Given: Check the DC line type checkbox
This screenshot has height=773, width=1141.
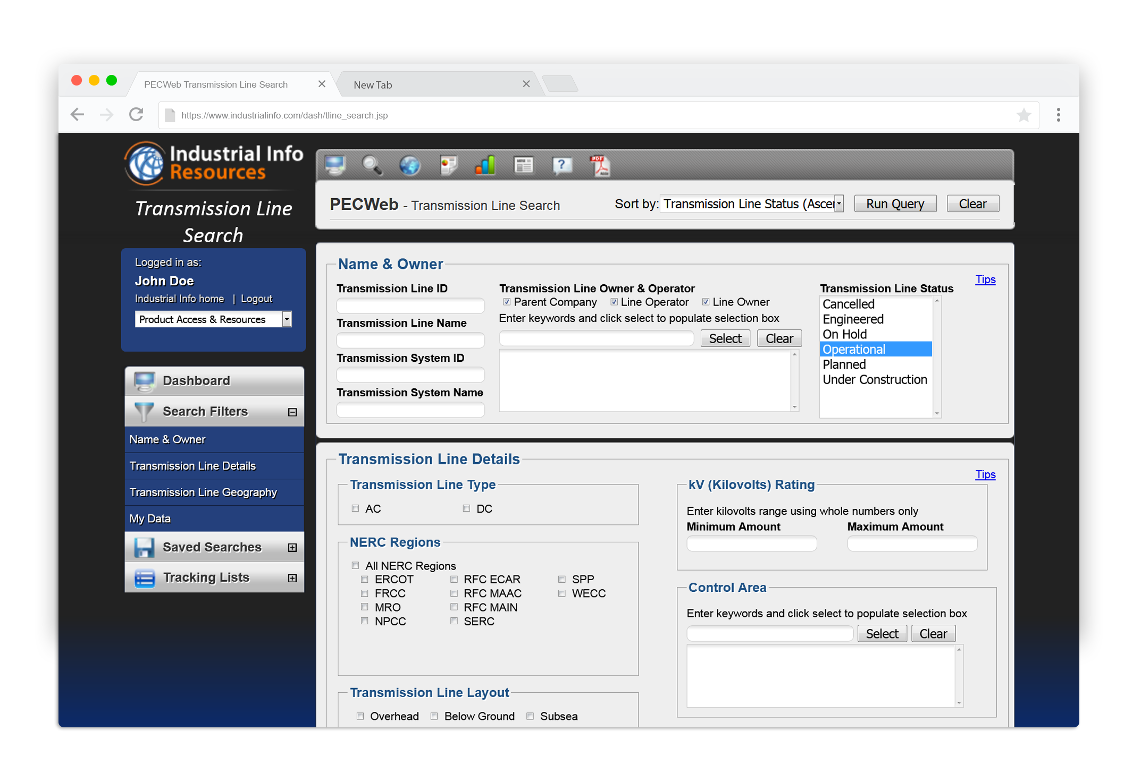Looking at the screenshot, I should pos(466,508).
